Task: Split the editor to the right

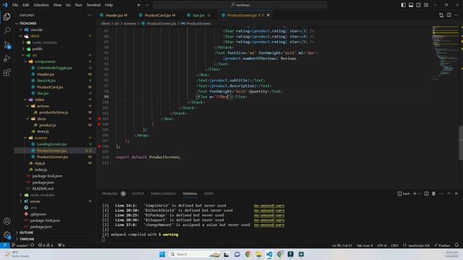Action: tap(449, 15)
